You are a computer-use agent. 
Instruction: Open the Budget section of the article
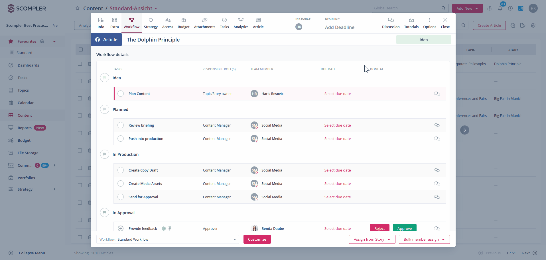pyautogui.click(x=183, y=23)
